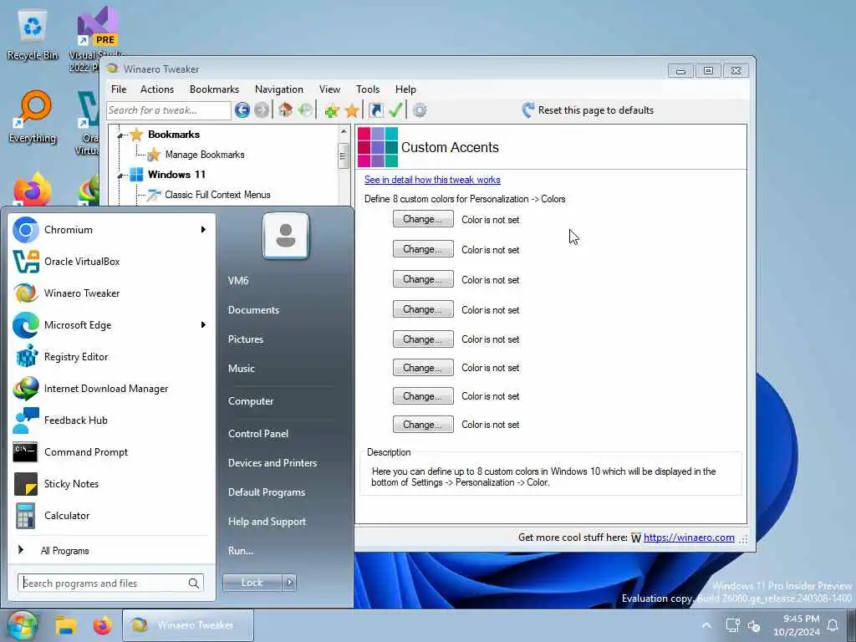The width and height of the screenshot is (856, 642).
Task: Click in Search for a tweak field
Action: [x=169, y=110]
